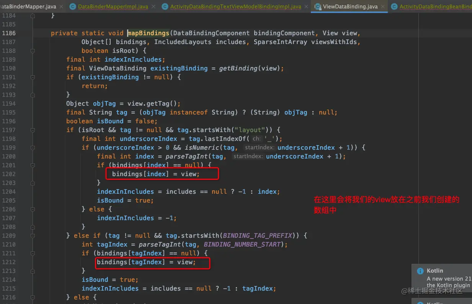
Task: Click line number 1212 in gutter
Action: tap(9, 262)
